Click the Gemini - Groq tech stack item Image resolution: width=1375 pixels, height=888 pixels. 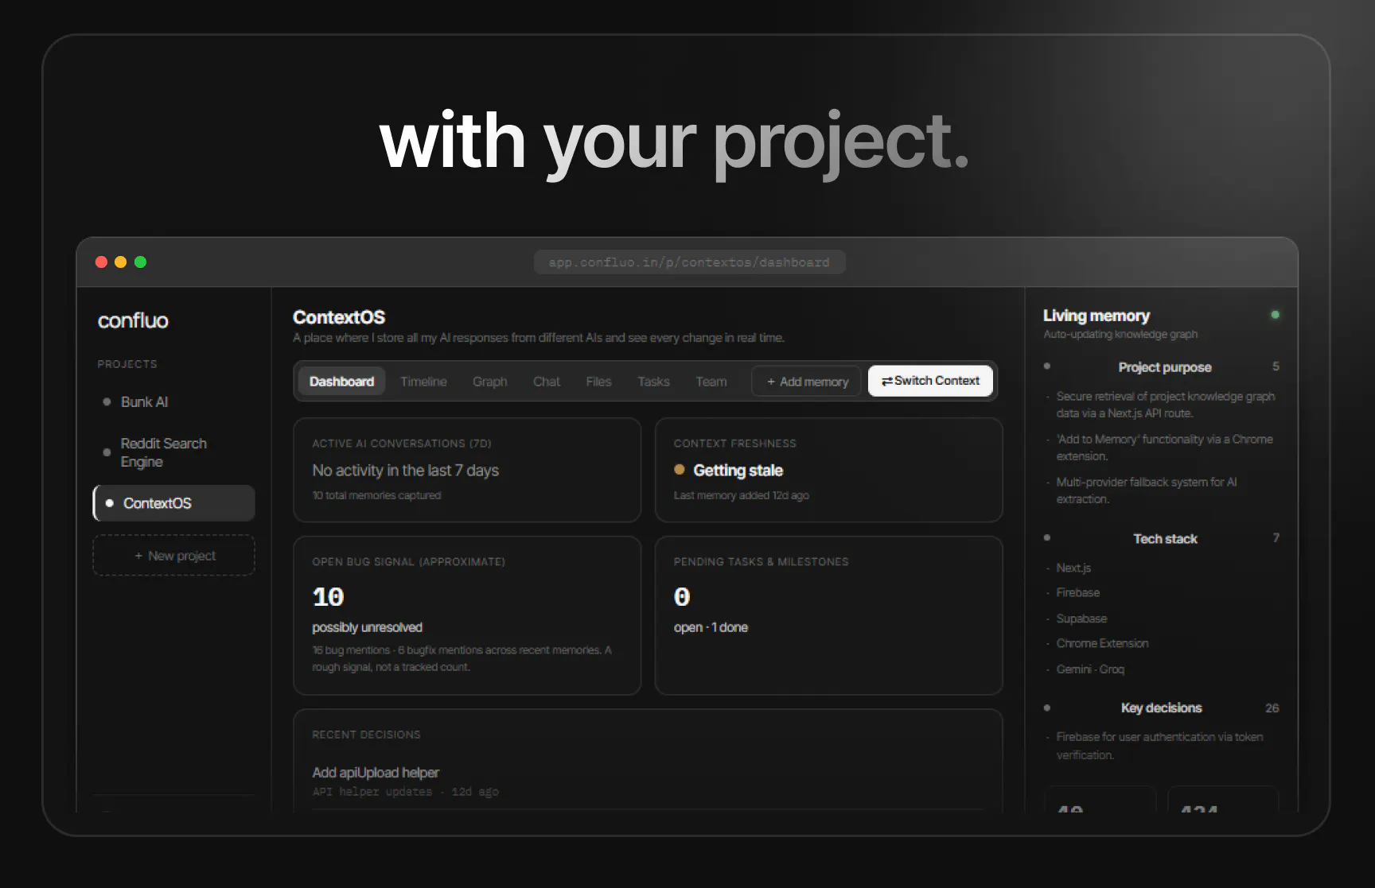(x=1090, y=669)
